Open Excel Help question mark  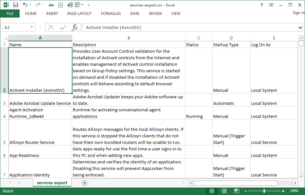[262, 5]
